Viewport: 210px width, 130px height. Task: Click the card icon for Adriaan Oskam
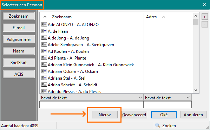pos(44,71)
